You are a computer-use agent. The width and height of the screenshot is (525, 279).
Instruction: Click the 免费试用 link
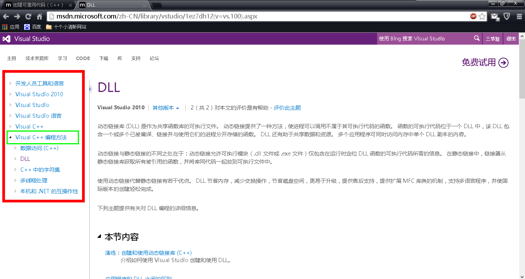(479, 62)
